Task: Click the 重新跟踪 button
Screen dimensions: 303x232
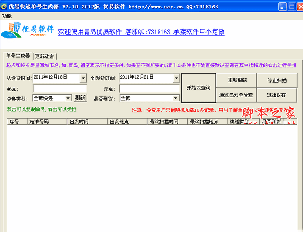Action: point(236,80)
